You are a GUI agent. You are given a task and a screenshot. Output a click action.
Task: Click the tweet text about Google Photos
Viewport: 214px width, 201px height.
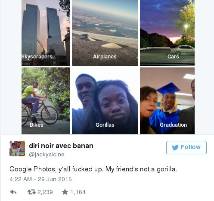pyautogui.click(x=93, y=169)
